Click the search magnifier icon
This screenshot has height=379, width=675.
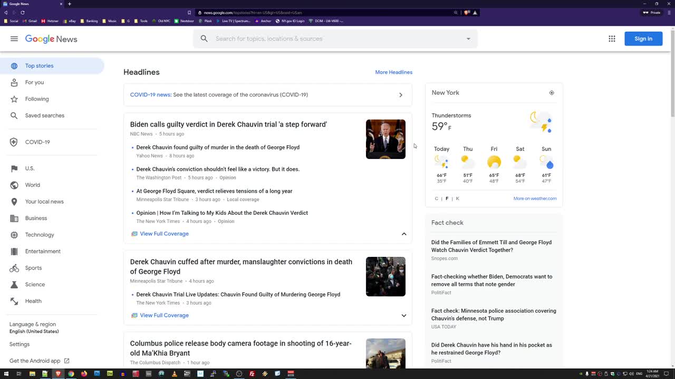[x=204, y=38]
